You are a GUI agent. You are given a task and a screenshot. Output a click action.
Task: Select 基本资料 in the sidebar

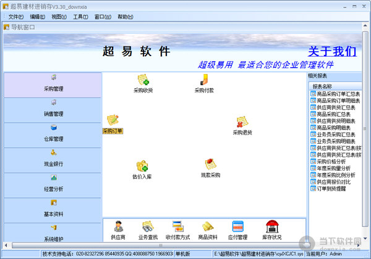coord(53,210)
